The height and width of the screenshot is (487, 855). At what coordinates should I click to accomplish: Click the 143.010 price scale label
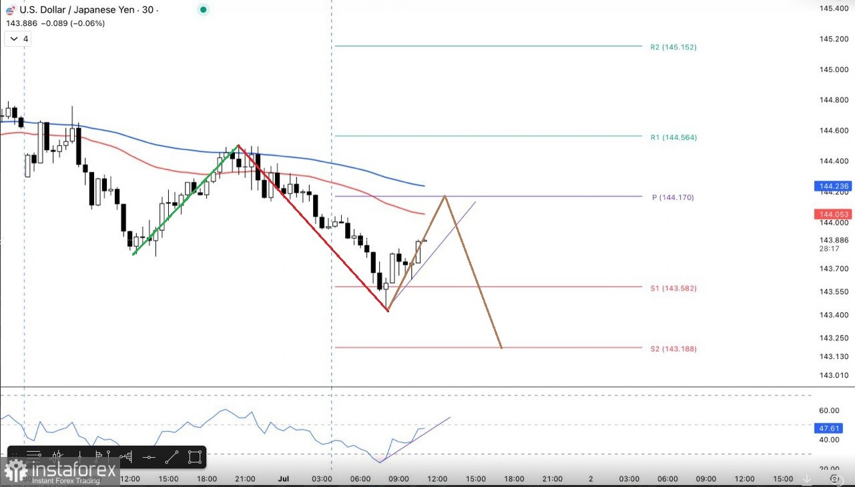pyautogui.click(x=834, y=376)
